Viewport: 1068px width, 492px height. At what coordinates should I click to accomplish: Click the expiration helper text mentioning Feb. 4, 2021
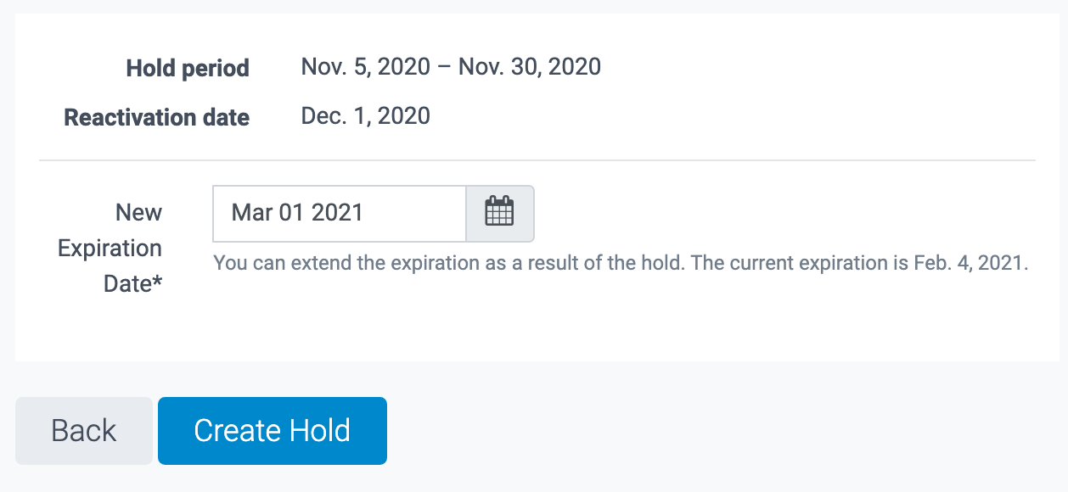(620, 263)
